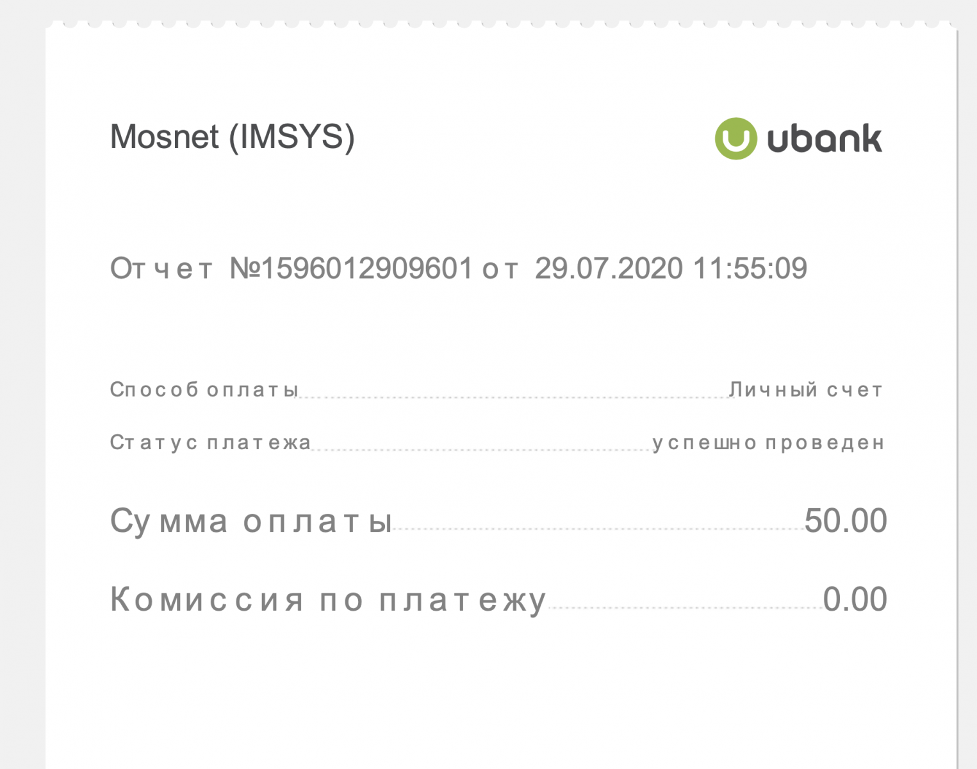Select the Сумма оплаты label

tap(251, 521)
